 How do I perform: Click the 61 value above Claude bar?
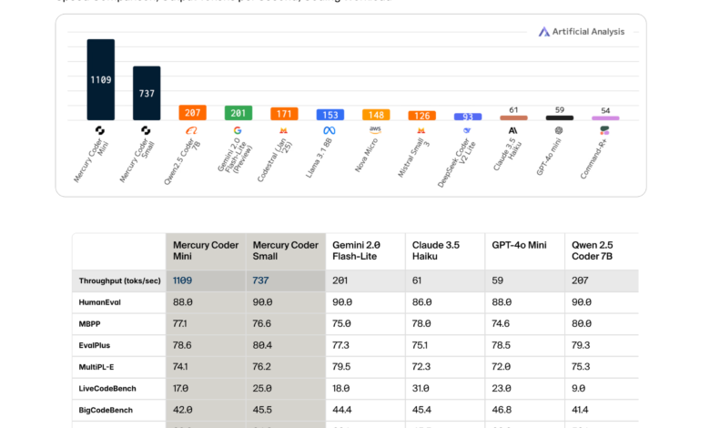513,110
